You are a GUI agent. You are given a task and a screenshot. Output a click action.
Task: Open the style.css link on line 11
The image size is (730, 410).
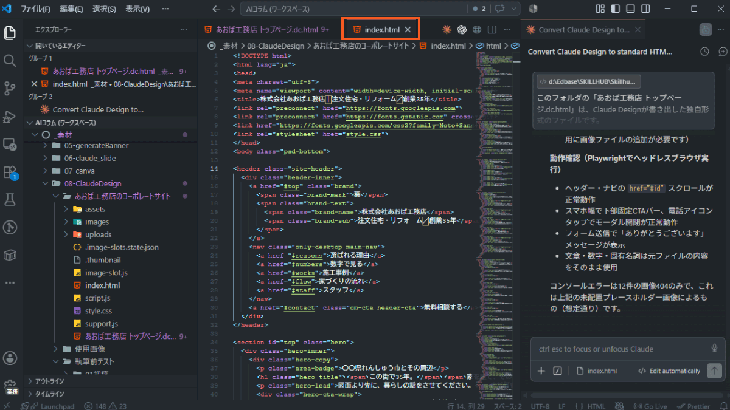pos(364,134)
